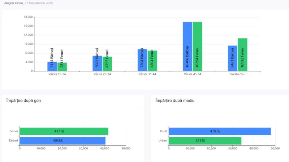Select the blue 5083 Bărbați bar
Screen dimensions: 289x162
tap(97, 63)
